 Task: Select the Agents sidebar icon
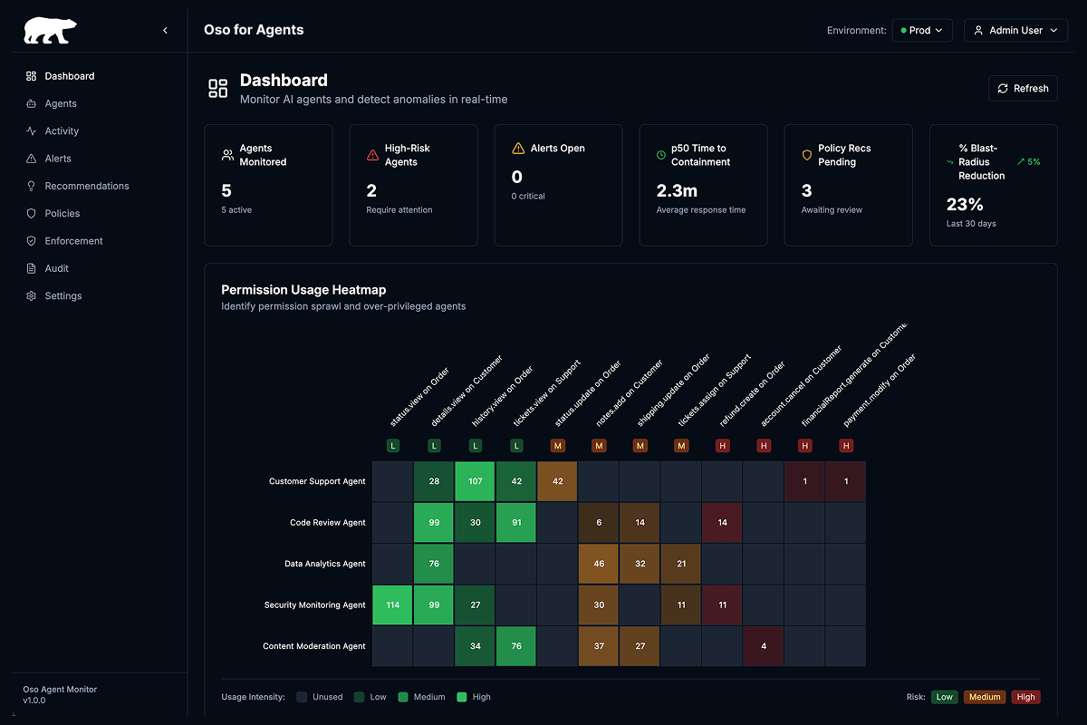click(x=30, y=103)
